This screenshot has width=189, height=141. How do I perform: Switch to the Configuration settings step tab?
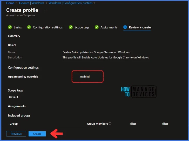pos(48,27)
